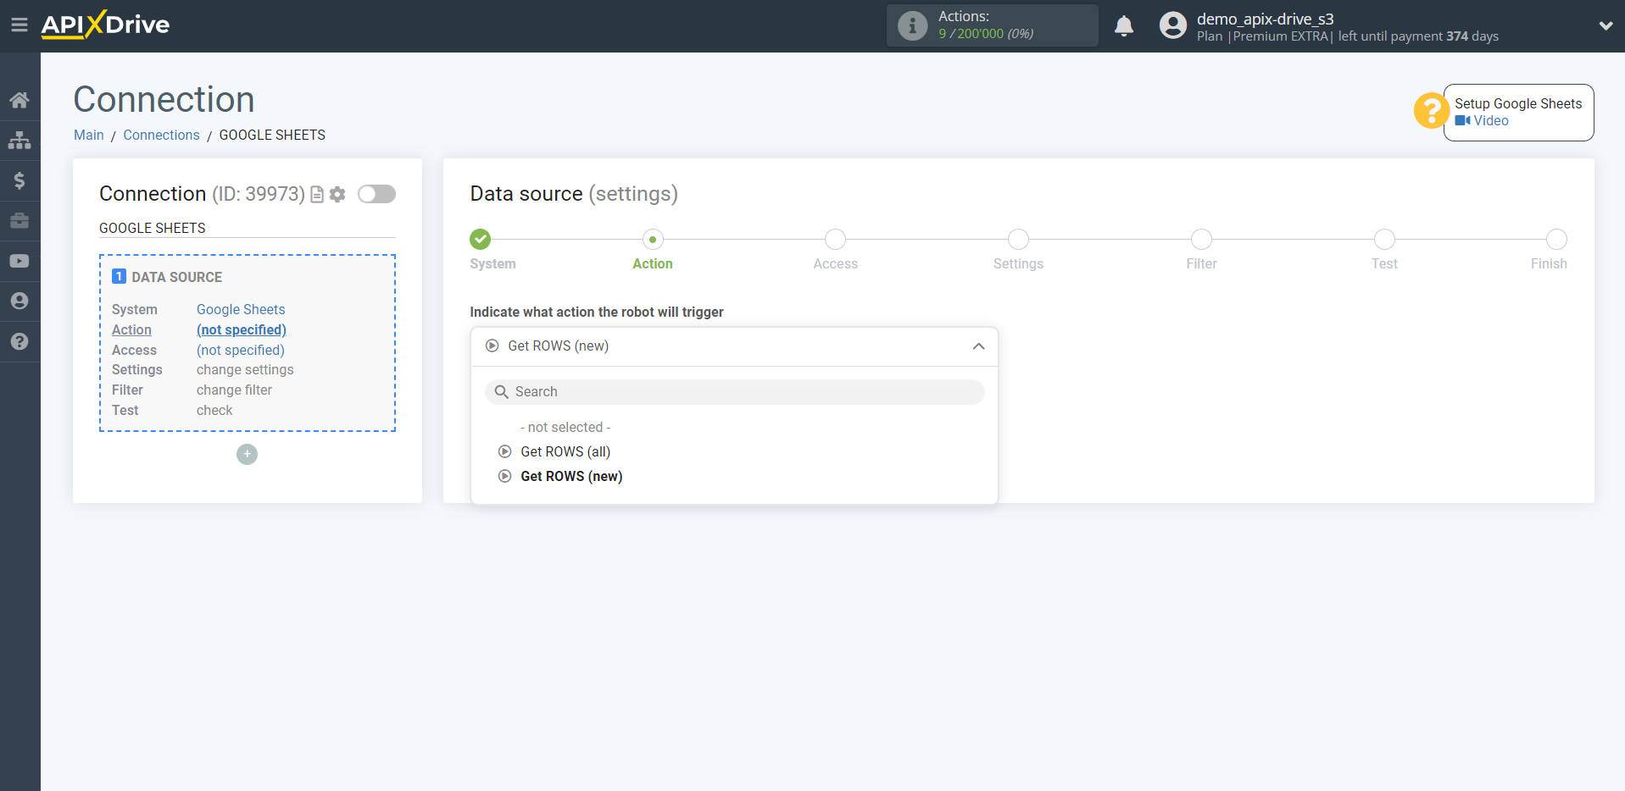
Task: Click the ApiX-Drive logo
Action: coord(105,25)
